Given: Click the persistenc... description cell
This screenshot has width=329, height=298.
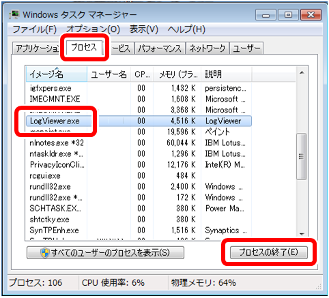Looking at the screenshot, I should point(225,89).
